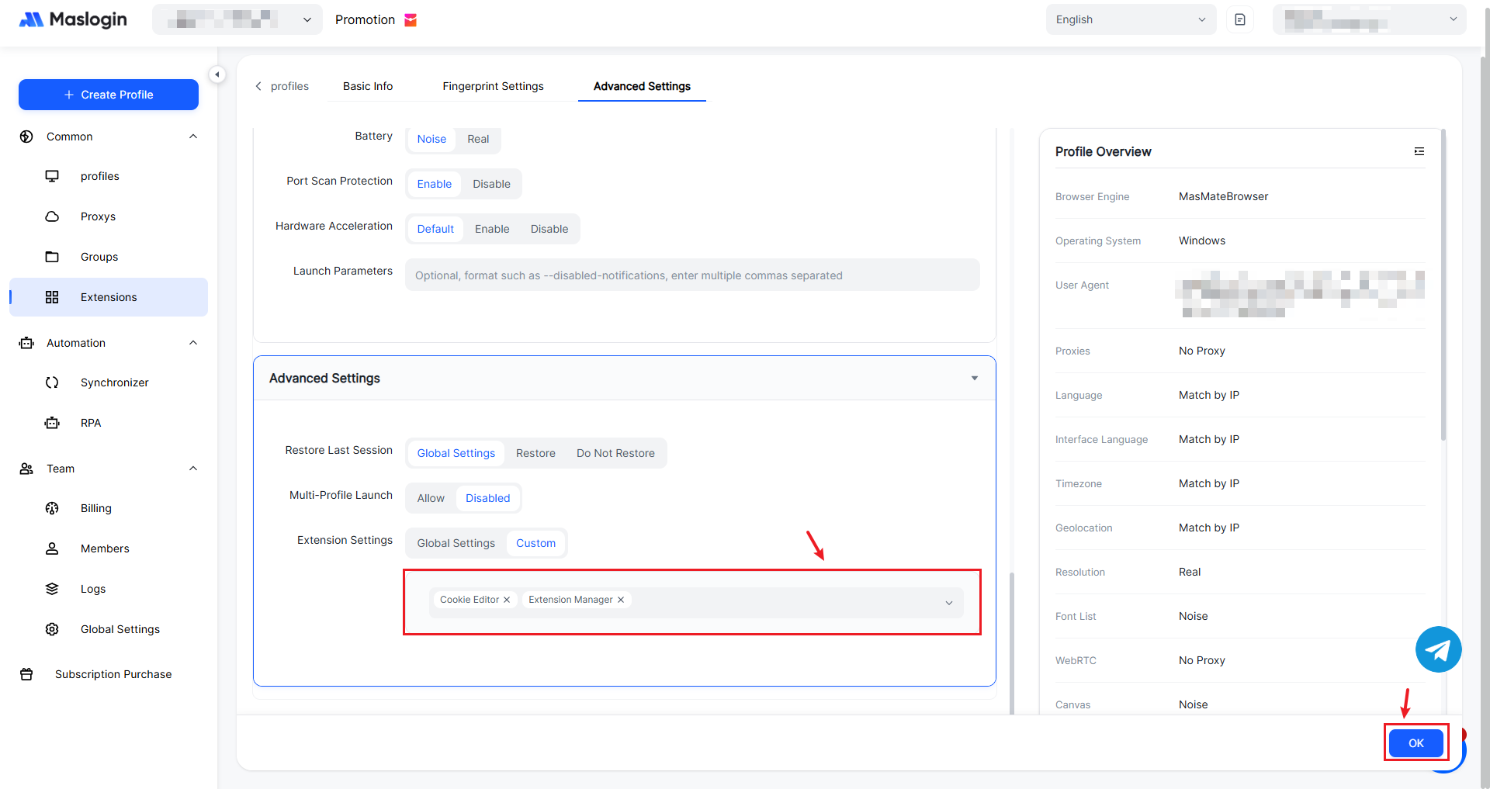Click the sidebar collapse arrow icon
This screenshot has height=789, width=1490.
tap(217, 74)
